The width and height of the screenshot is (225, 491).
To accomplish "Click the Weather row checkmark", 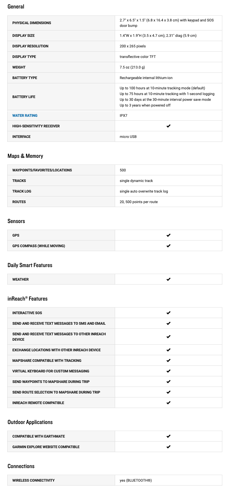I will [x=169, y=279].
